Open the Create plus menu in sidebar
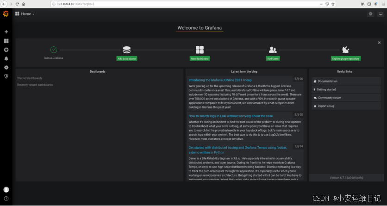This screenshot has height=206, width=387. click(6, 32)
